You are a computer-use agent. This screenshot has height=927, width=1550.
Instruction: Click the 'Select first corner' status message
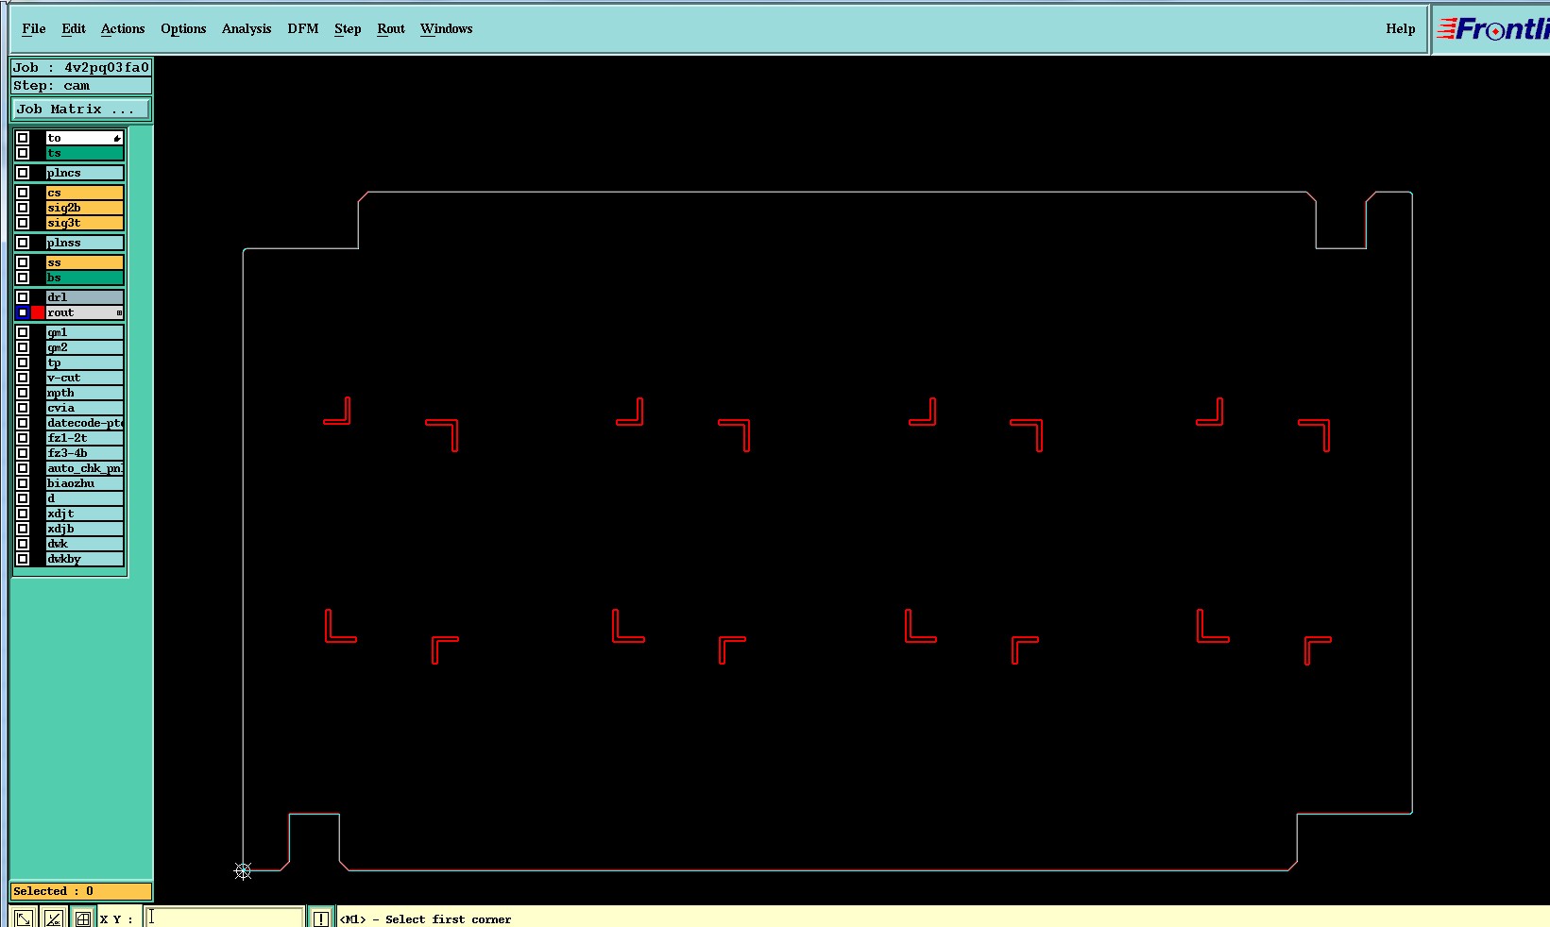pyautogui.click(x=425, y=919)
